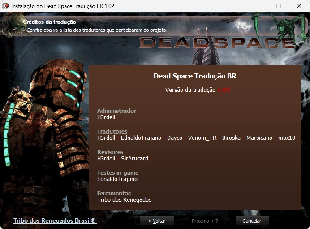Click the 'Revisores' heading

[110, 152]
